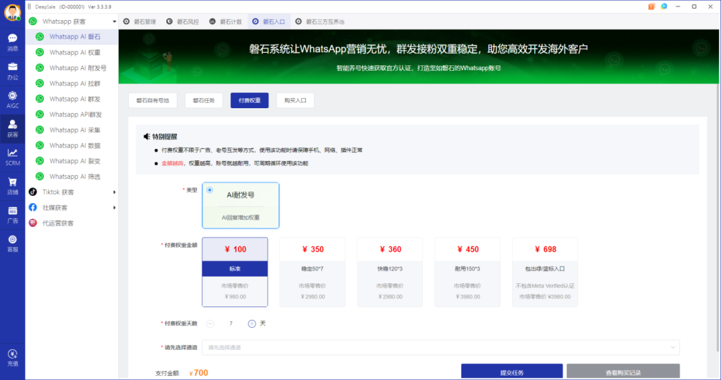Image resolution: width=721 pixels, height=380 pixels.
Task: Switch to the 磐石风控 tab
Action: pos(182,21)
